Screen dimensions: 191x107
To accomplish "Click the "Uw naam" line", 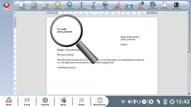I will 62,29.
